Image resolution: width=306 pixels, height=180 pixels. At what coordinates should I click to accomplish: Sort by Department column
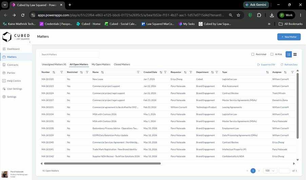tap(212, 72)
